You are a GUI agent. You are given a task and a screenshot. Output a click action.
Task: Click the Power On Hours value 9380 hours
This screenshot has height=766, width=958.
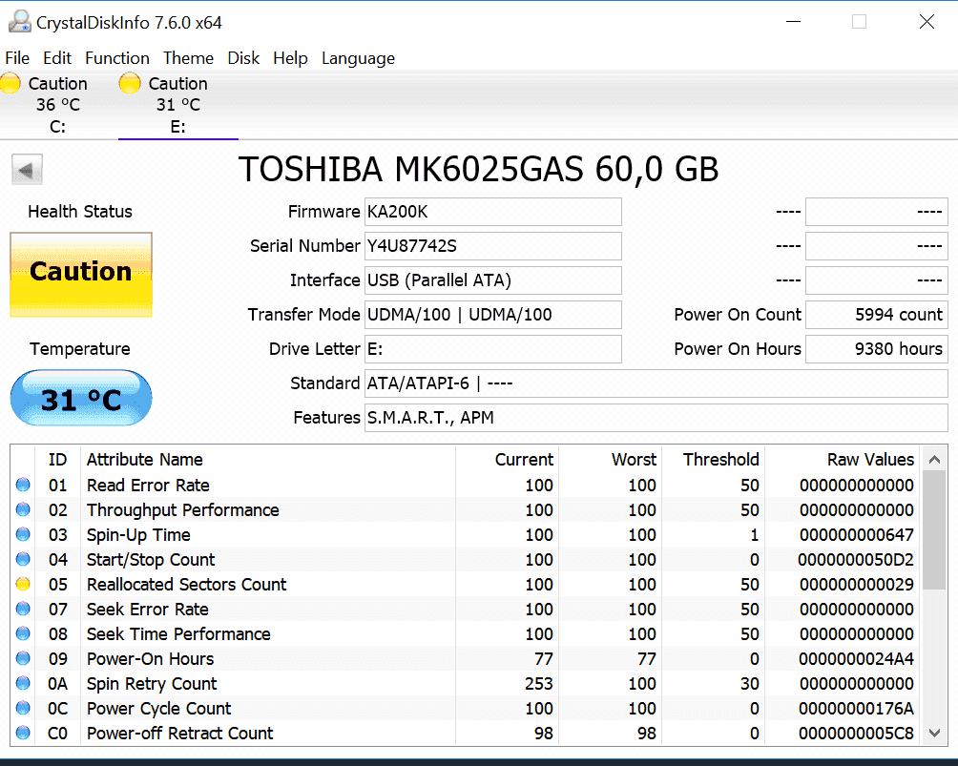[877, 349]
